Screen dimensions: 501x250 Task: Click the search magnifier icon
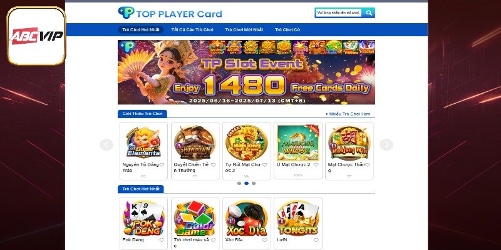click(x=369, y=12)
